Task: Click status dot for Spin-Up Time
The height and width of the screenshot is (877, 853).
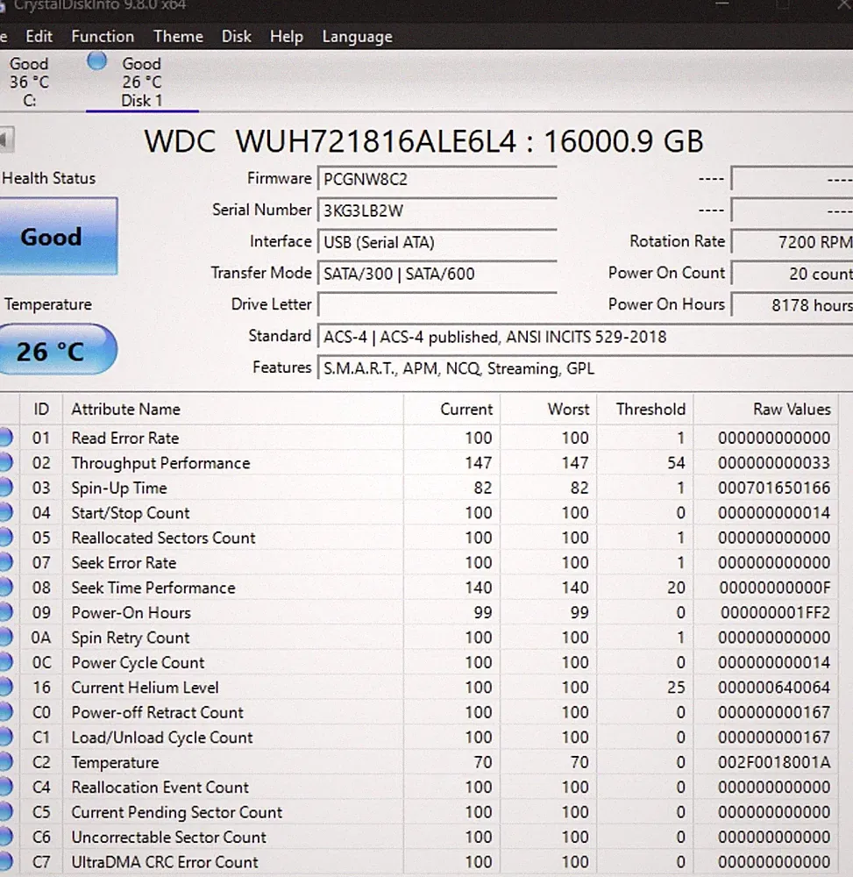Action: [5, 487]
